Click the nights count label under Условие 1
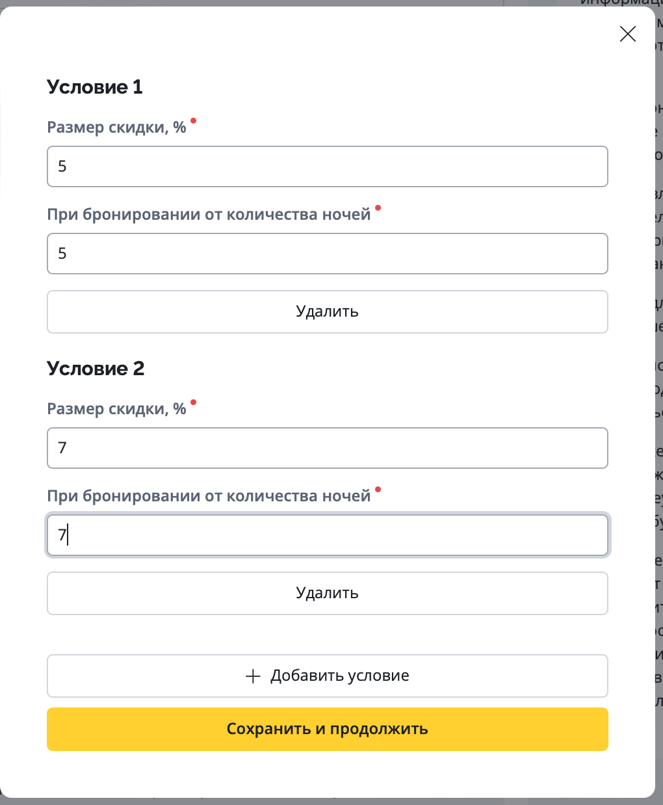Screen dimensions: 663x805 click(x=209, y=215)
